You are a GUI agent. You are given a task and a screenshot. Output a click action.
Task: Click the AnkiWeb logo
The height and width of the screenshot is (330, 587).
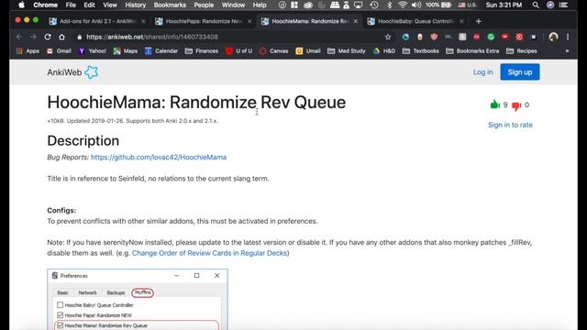[x=72, y=72]
